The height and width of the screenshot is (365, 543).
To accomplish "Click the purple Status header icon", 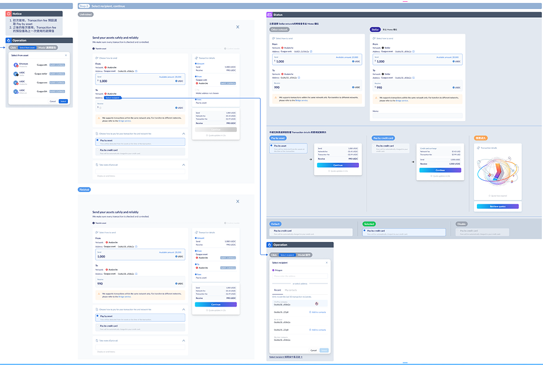I will pos(270,14).
